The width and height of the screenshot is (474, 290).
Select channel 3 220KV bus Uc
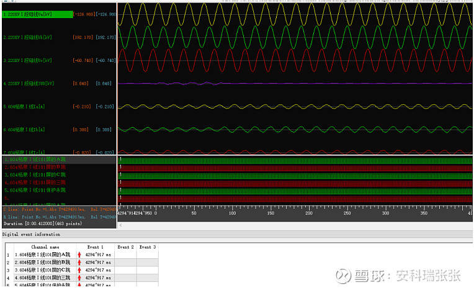pos(28,60)
